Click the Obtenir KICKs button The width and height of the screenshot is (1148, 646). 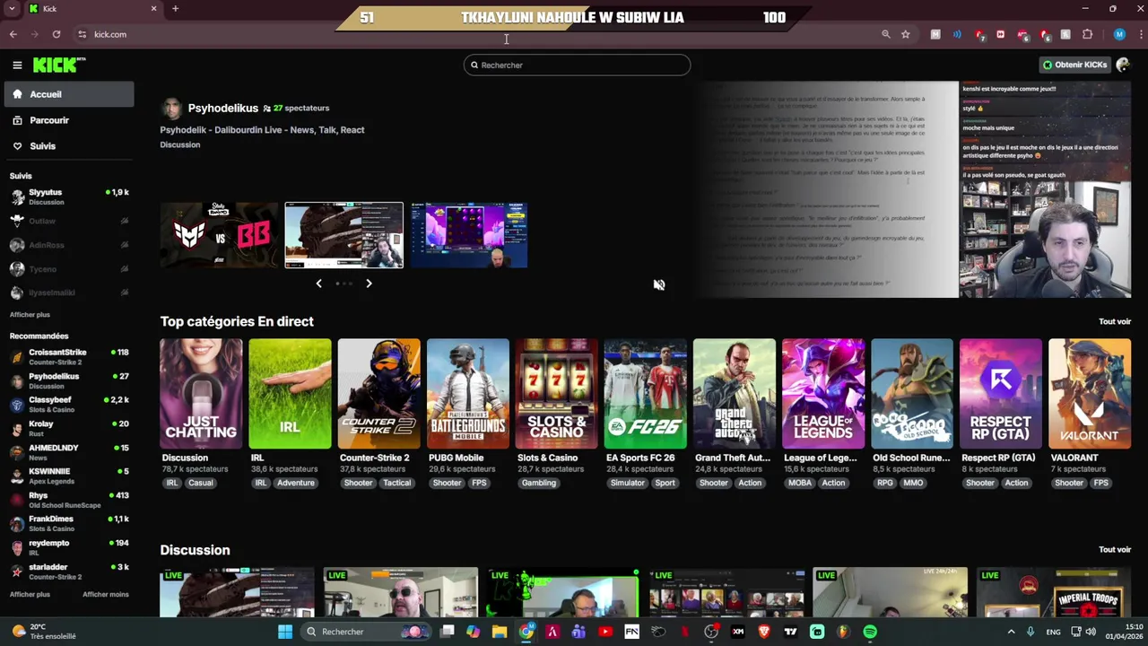1074,65
